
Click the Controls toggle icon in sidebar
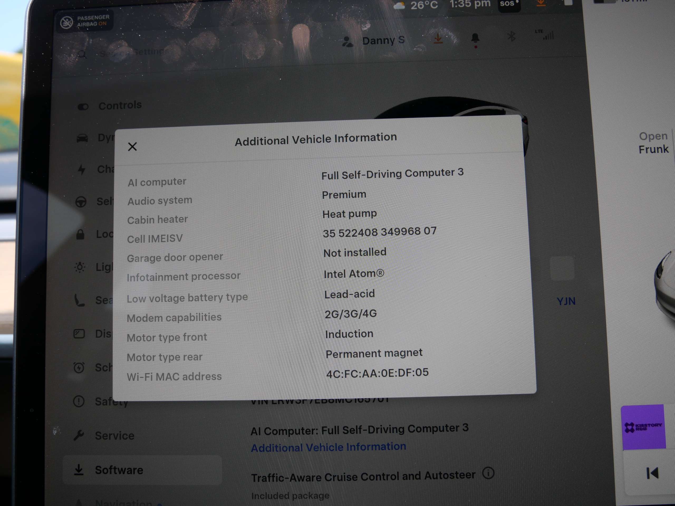tap(83, 107)
